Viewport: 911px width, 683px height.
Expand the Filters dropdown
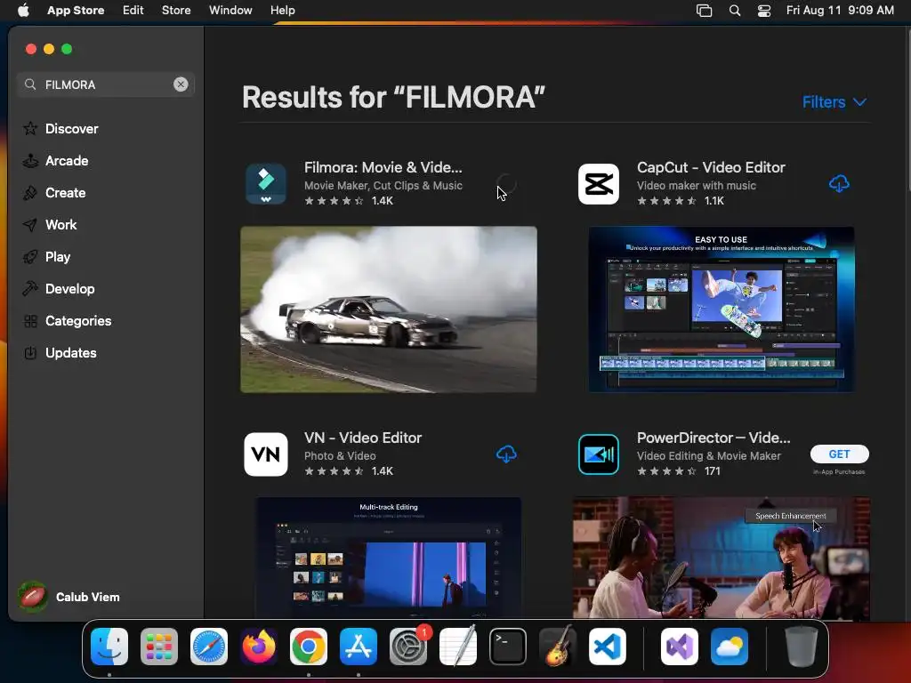(834, 101)
